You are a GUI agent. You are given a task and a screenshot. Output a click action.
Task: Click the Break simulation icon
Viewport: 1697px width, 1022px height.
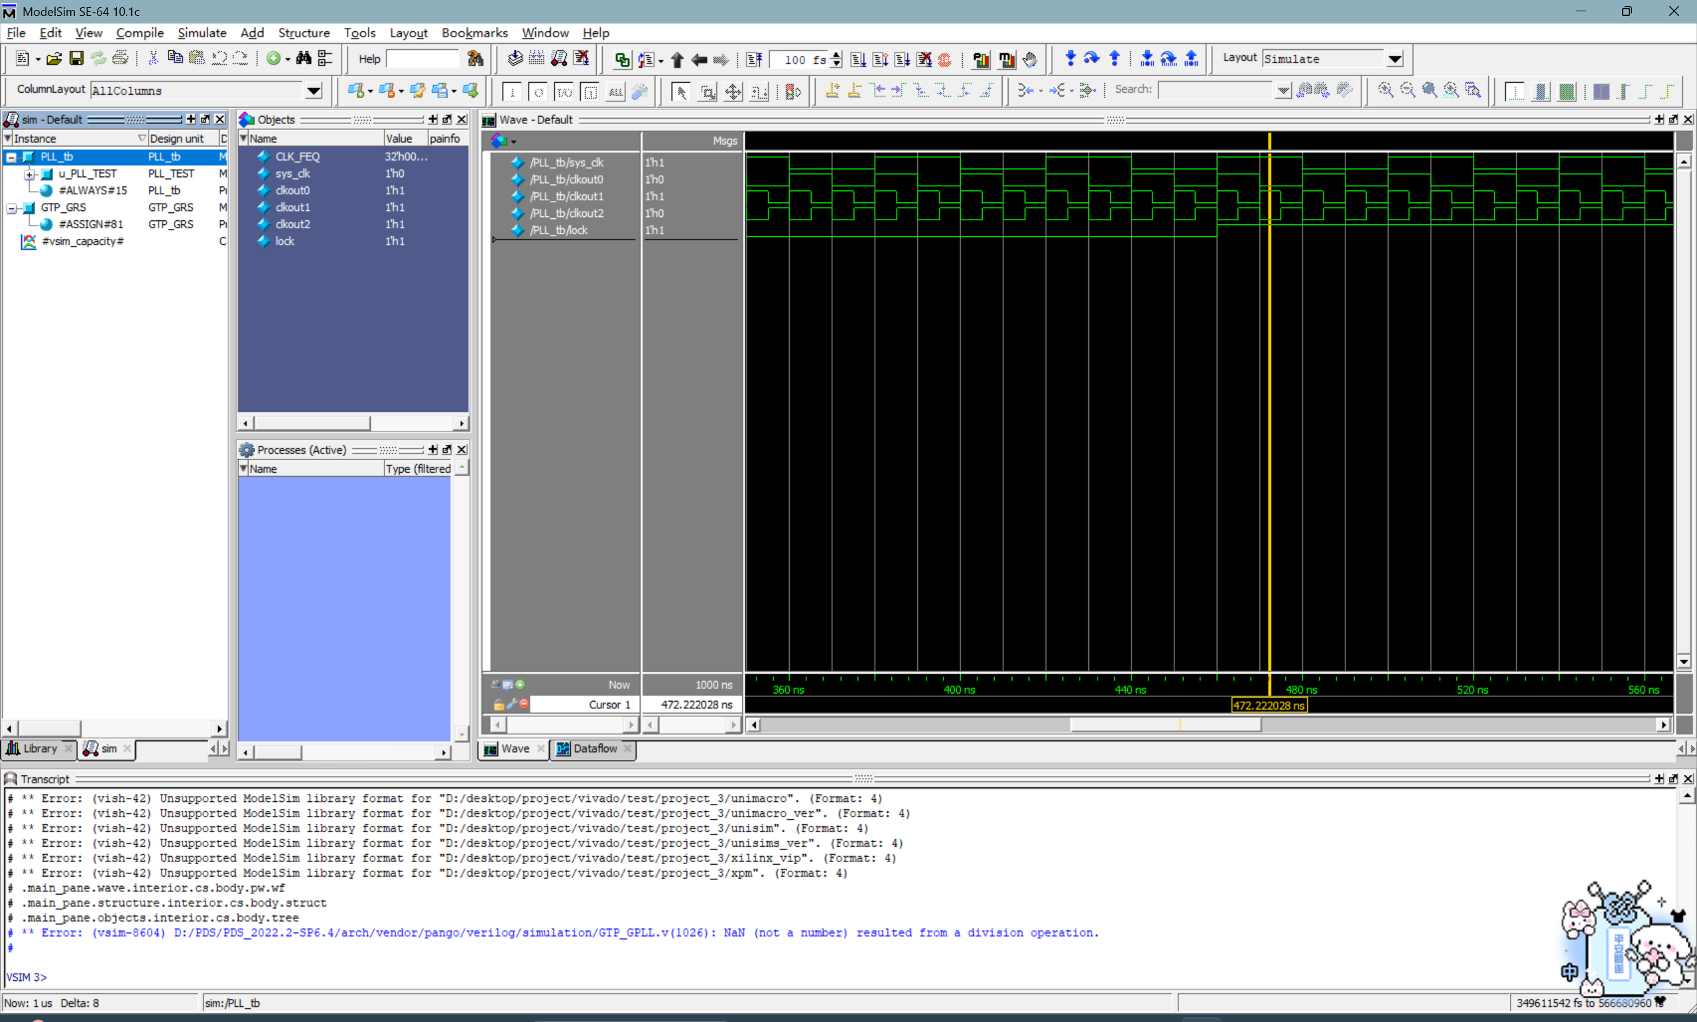pyautogui.click(x=925, y=60)
